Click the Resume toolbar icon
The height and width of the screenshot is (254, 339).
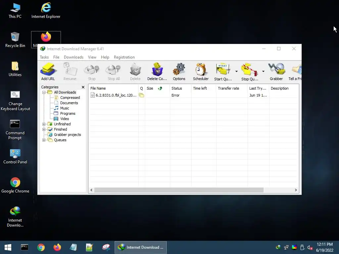(x=70, y=72)
